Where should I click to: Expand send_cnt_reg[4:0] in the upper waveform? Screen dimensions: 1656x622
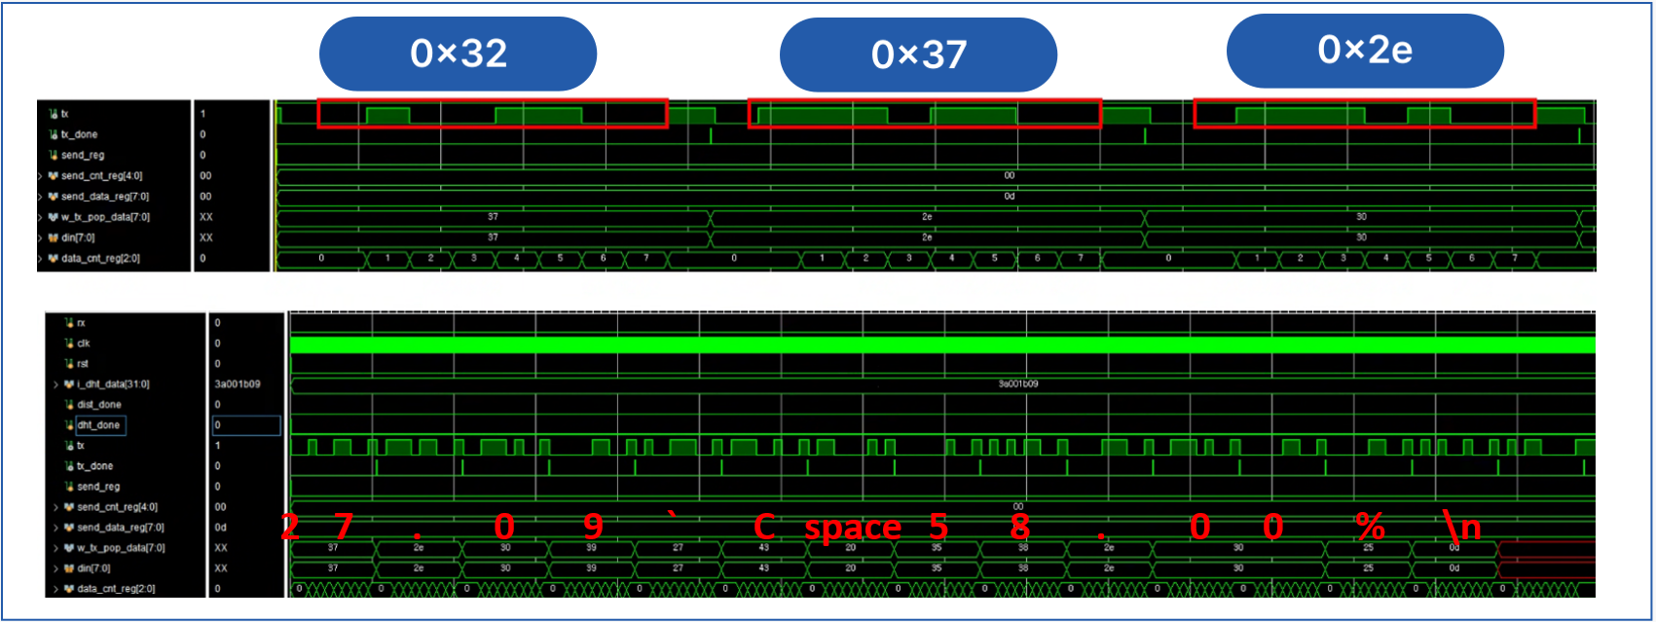tap(40, 176)
